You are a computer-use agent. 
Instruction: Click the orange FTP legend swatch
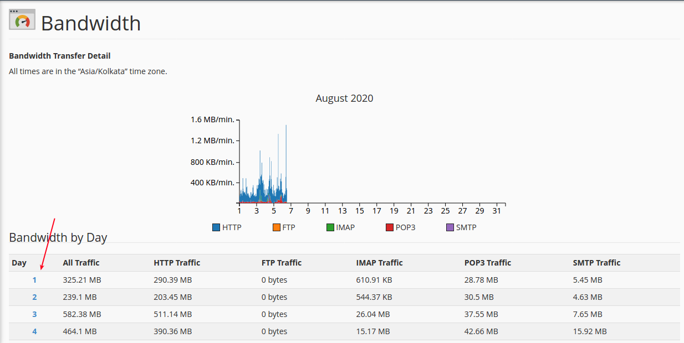[x=276, y=227]
